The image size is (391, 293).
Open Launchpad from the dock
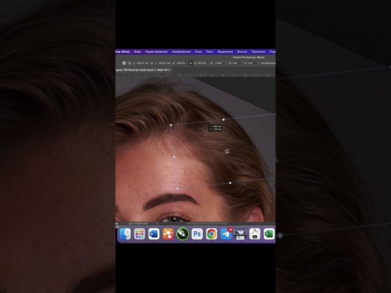click(139, 234)
